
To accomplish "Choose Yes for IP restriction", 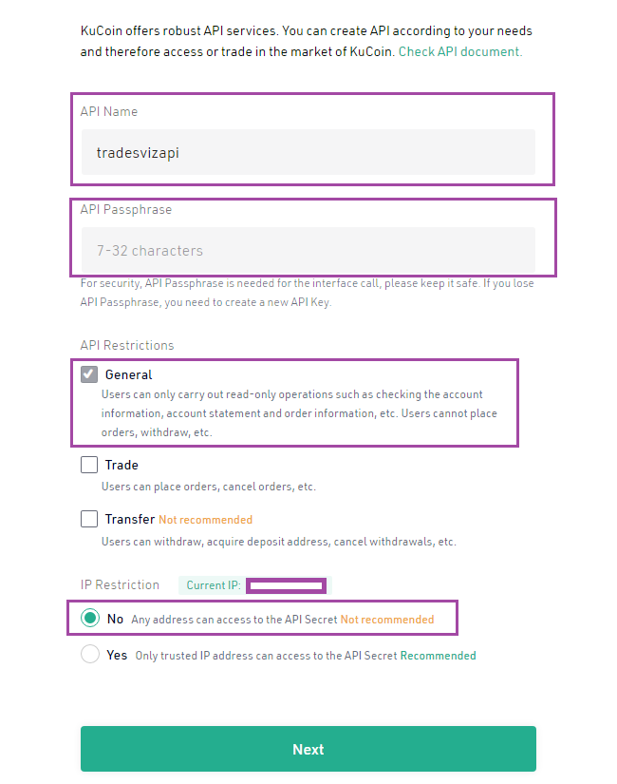I will (90, 654).
